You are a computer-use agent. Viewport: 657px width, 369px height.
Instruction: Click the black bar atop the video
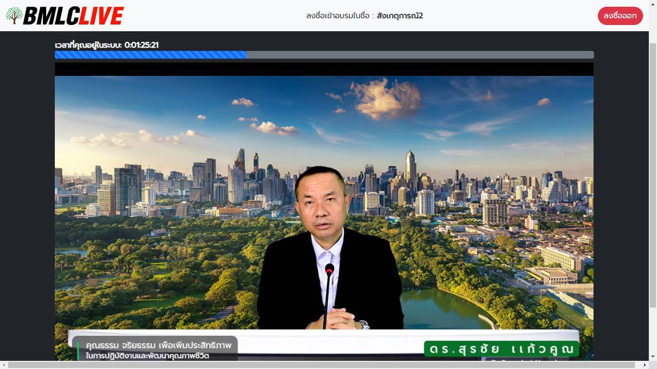[x=324, y=69]
